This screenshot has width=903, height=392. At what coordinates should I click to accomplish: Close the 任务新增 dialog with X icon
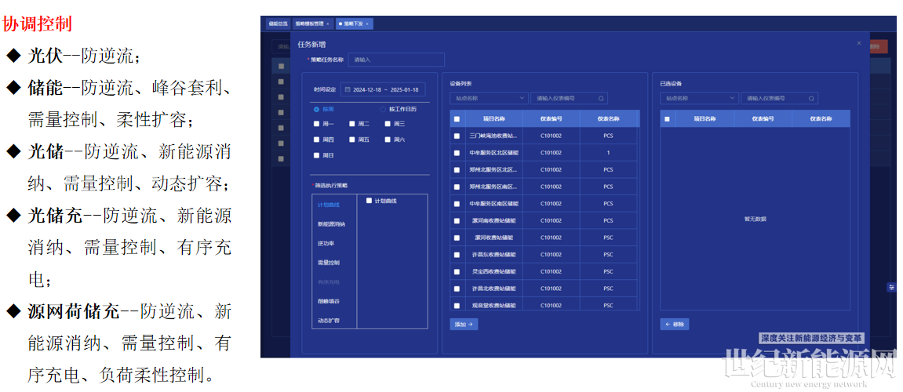[x=858, y=43]
